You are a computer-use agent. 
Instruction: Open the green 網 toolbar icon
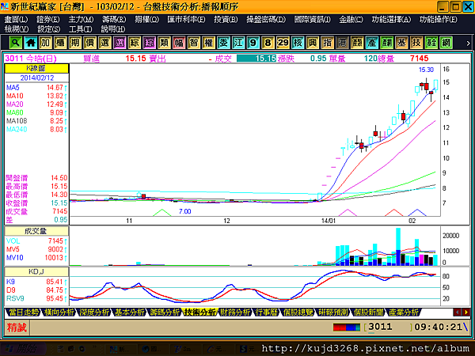pyautogui.click(x=446, y=43)
